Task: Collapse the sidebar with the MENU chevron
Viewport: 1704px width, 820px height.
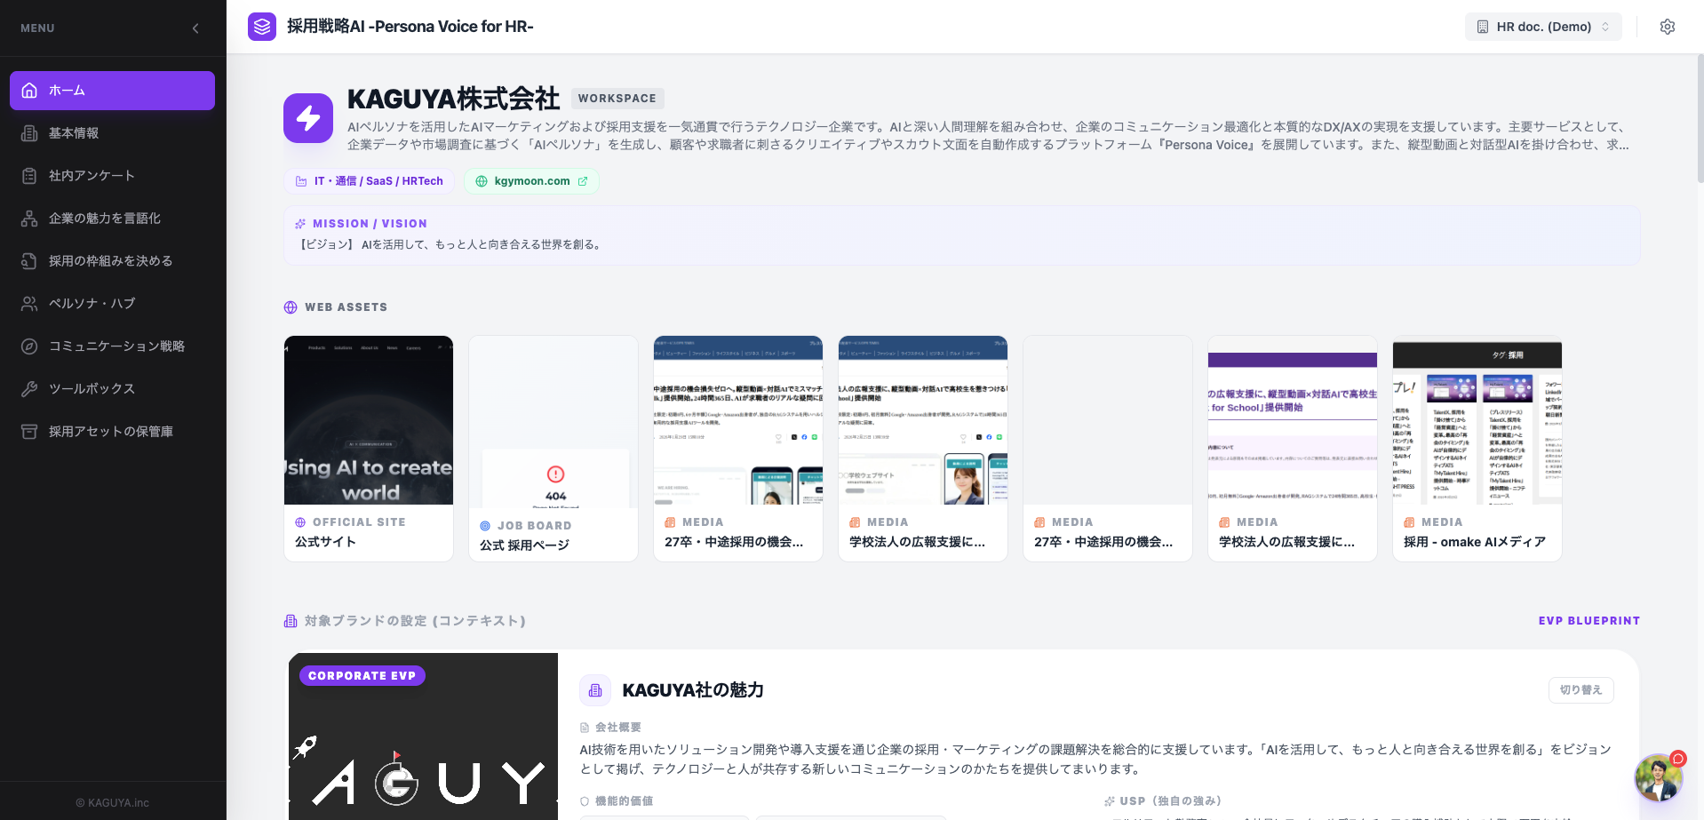Action: click(195, 28)
